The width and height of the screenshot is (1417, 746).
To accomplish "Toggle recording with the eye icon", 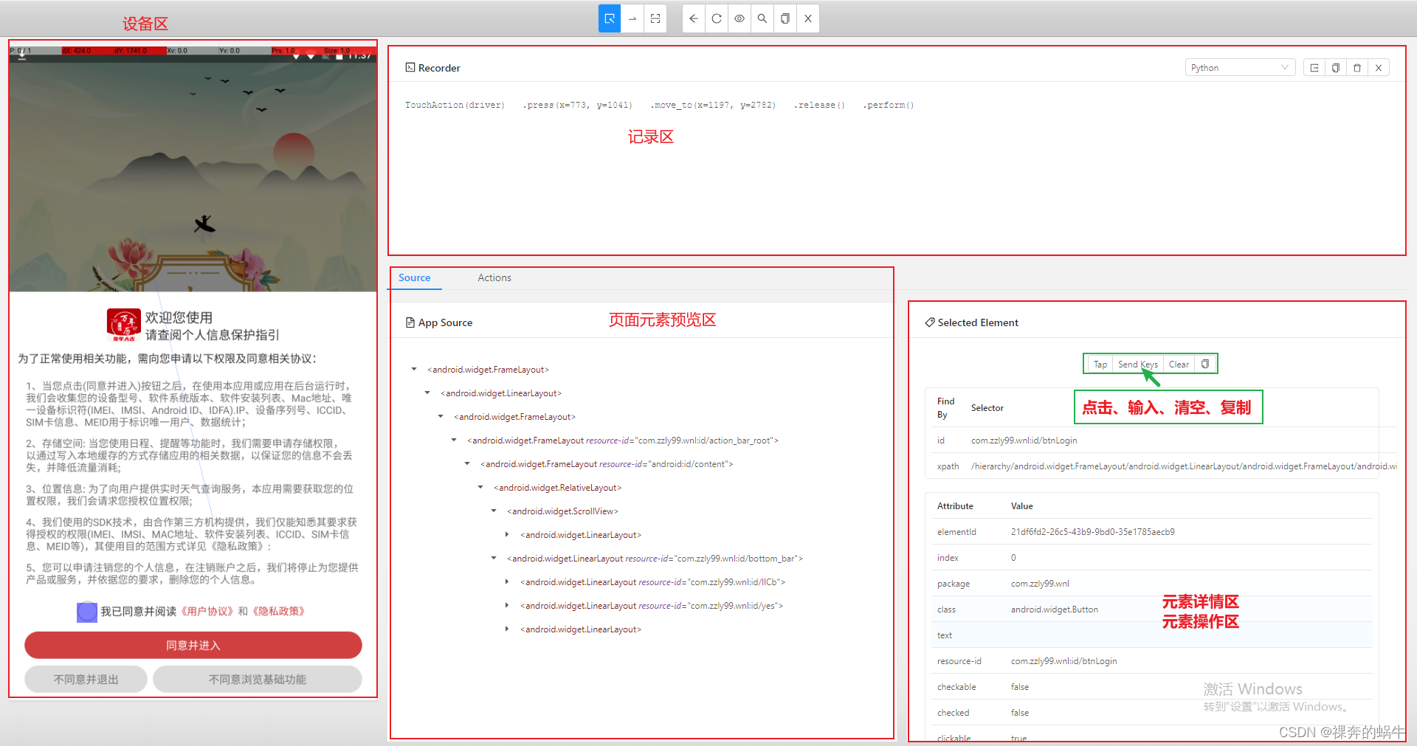I will 739,18.
